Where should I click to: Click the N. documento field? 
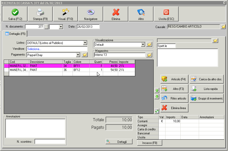point(34,27)
